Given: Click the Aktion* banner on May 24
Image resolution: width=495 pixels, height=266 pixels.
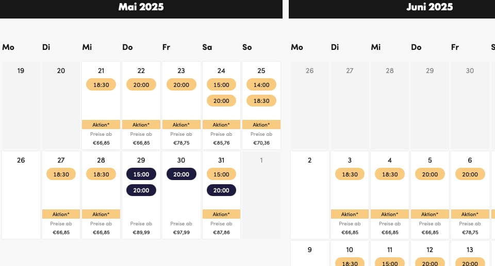Looking at the screenshot, I should 221,125.
